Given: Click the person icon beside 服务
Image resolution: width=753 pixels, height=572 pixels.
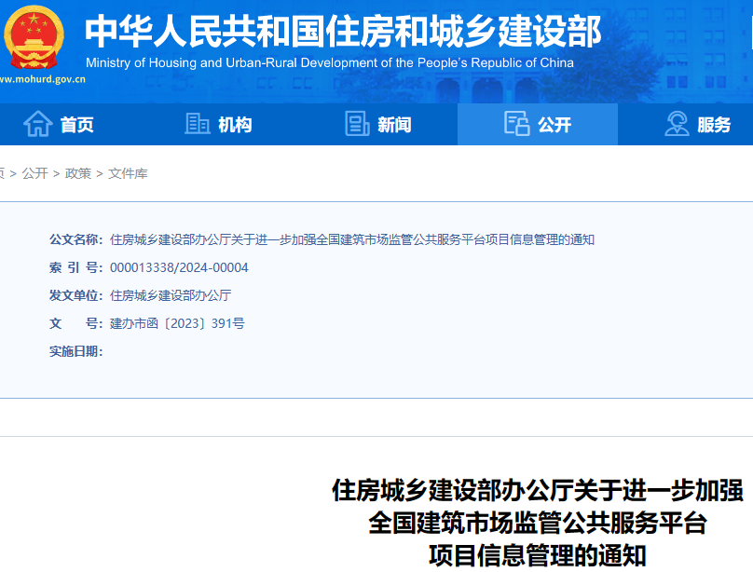Looking at the screenshot, I should coord(677,124).
